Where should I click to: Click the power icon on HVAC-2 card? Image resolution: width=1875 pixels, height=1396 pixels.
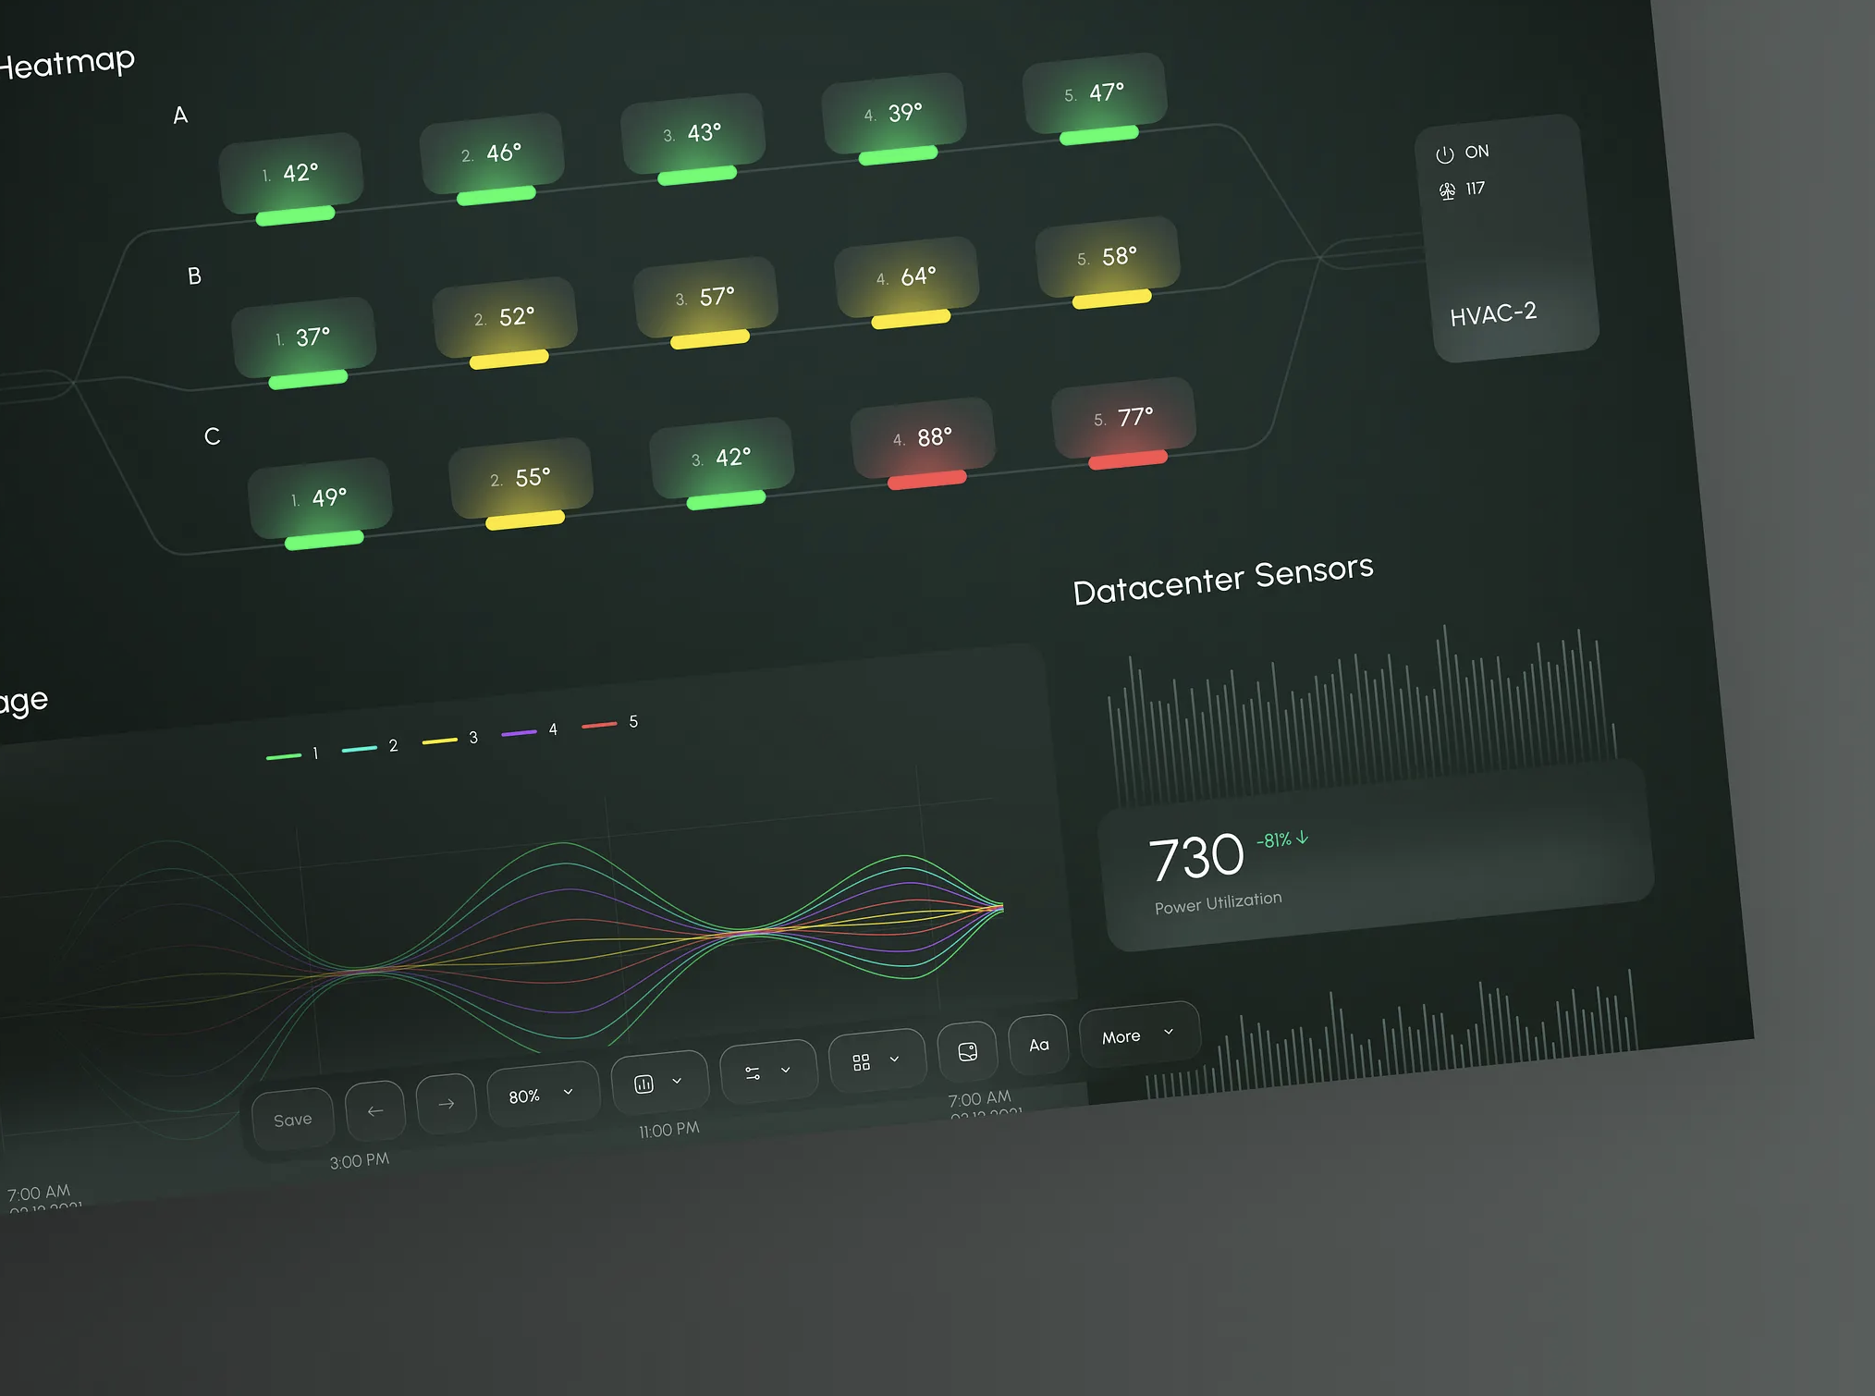(1443, 154)
